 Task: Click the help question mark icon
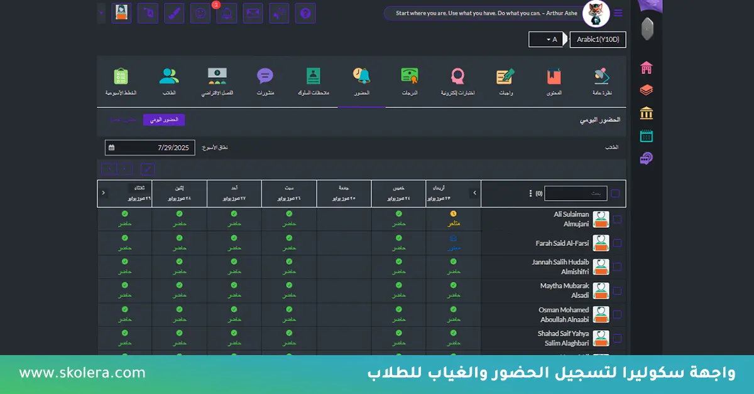click(x=305, y=13)
